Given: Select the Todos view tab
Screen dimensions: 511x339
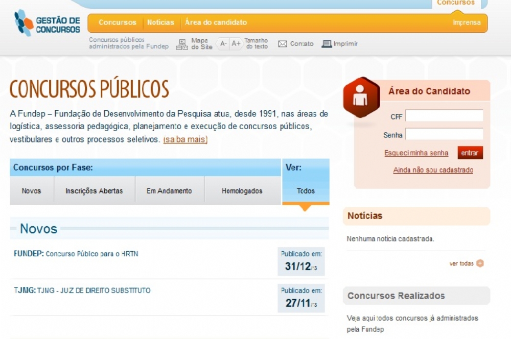Looking at the screenshot, I should click(306, 191).
